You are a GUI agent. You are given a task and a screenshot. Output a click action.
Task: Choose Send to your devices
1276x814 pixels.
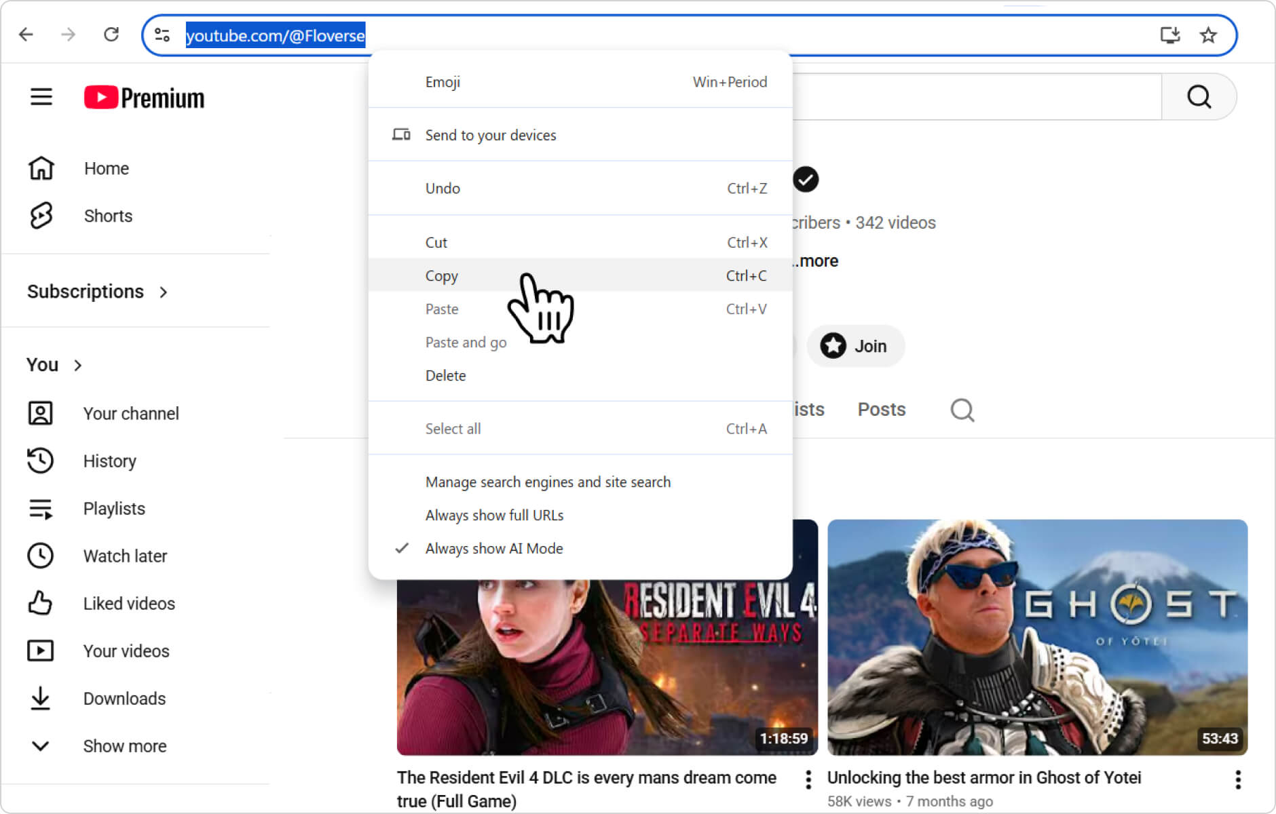click(580, 135)
